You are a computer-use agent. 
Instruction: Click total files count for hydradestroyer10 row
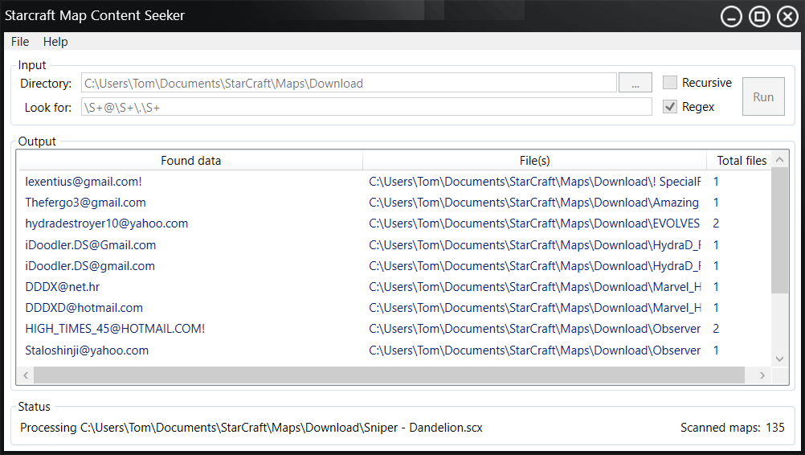coord(716,223)
